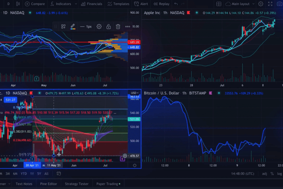Grab the drawing toolbar drag handle

coord(56,27)
